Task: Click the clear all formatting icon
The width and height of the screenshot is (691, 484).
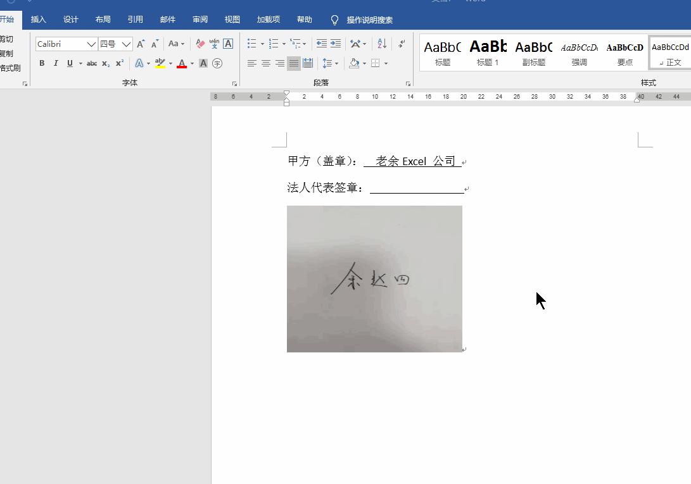Action: [200, 44]
